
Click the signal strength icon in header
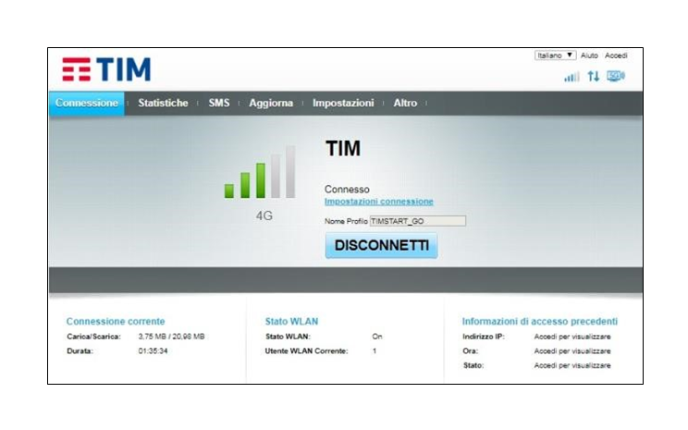click(x=571, y=77)
